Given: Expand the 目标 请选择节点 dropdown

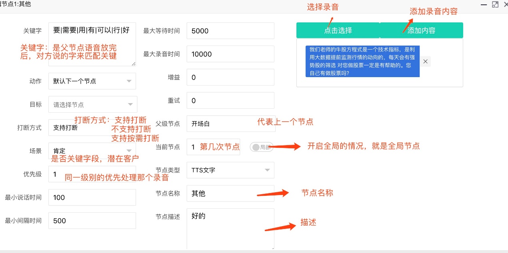Looking at the screenshot, I should 92,105.
